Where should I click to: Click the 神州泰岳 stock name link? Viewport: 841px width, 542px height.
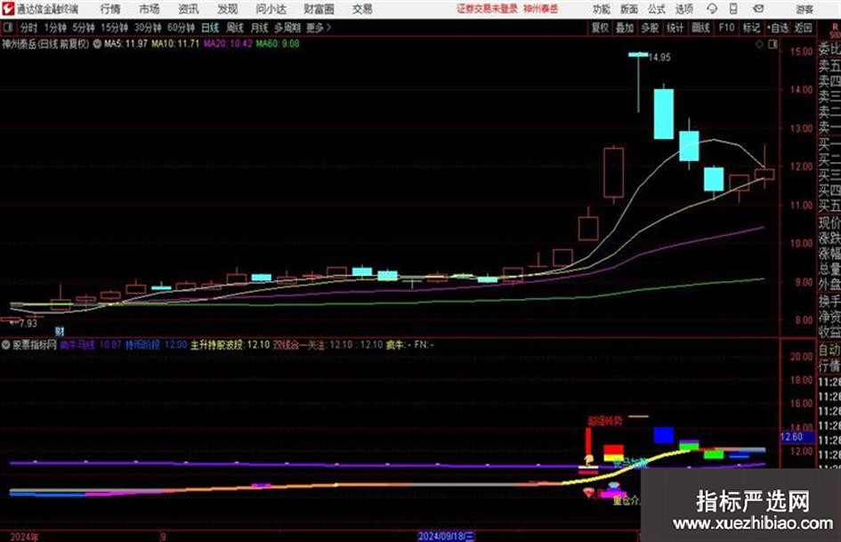541,9
